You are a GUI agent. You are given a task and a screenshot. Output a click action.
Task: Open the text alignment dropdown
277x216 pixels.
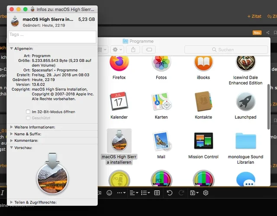pyautogui.click(x=134, y=193)
